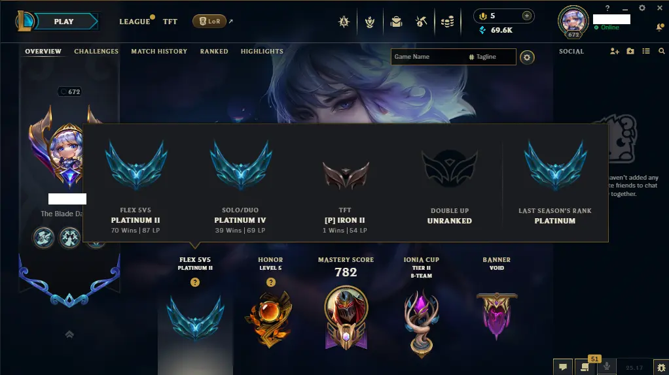Open the Store coins icon
This screenshot has width=669, height=375.
pyautogui.click(x=447, y=22)
